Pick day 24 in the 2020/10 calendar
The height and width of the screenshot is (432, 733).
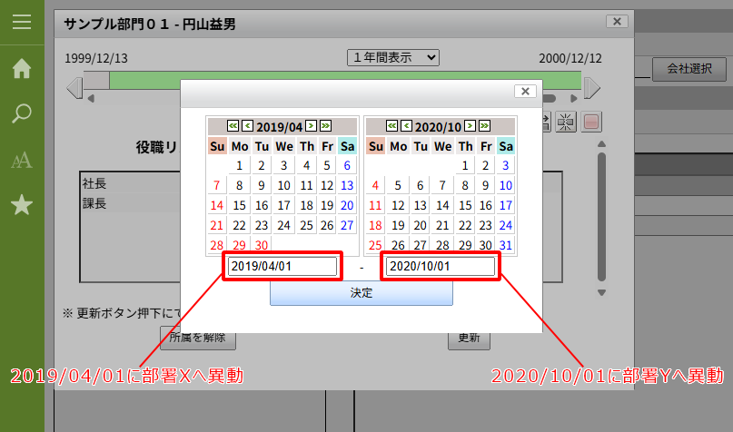tap(506, 225)
